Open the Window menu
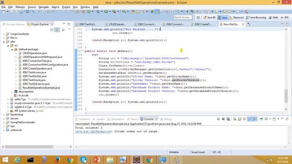 (x=85, y=7)
